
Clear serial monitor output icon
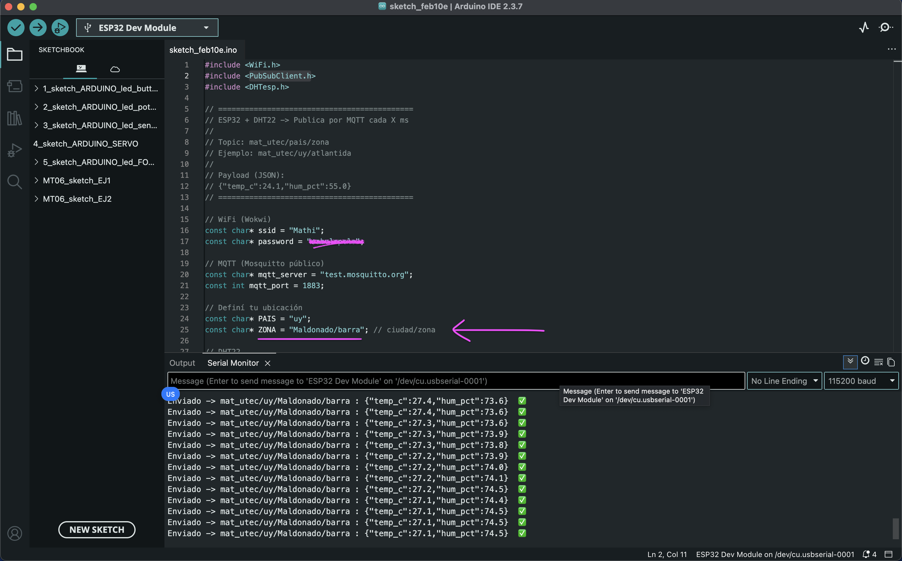878,362
